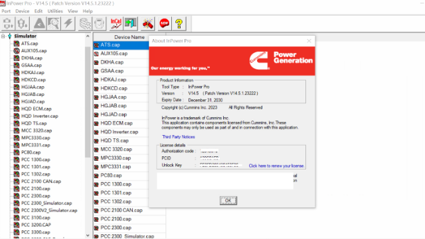This screenshot has height=239, width=425.
Task: Open the Port menu
Action: click(6, 11)
